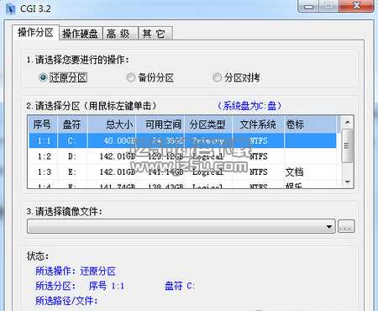
Task: Open the 其它 tab
Action: click(x=155, y=34)
